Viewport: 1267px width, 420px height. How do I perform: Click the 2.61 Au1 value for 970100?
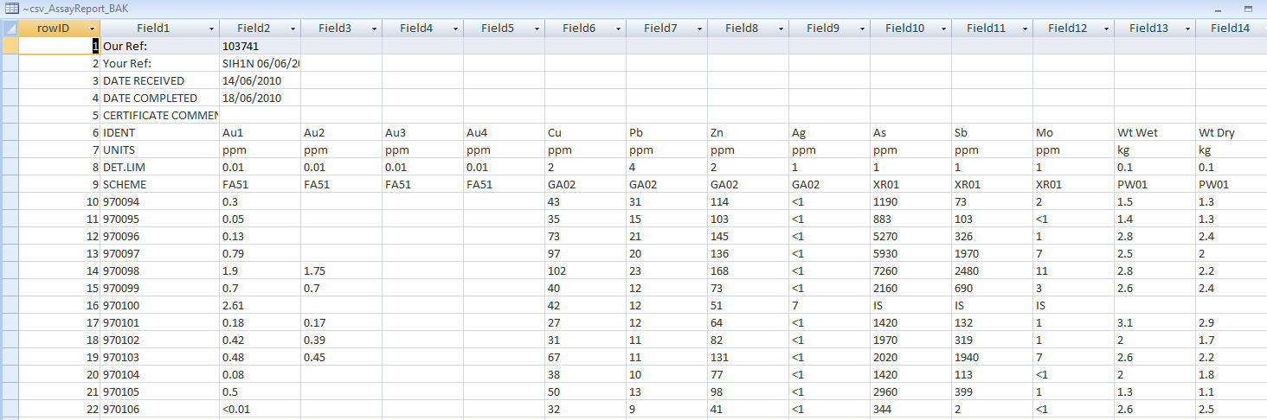click(260, 305)
